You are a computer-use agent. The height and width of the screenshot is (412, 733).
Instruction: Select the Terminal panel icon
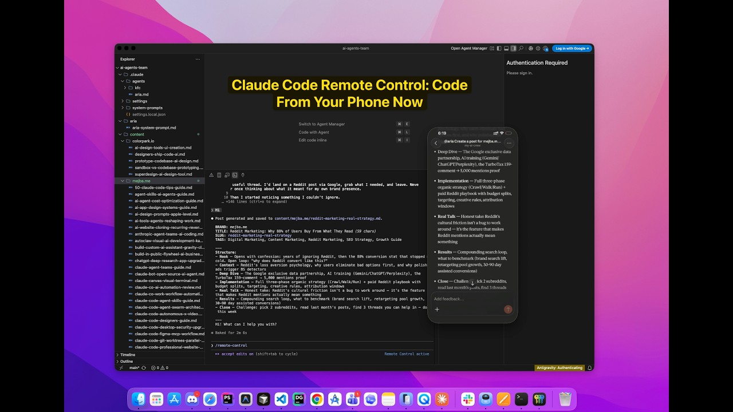(235, 175)
